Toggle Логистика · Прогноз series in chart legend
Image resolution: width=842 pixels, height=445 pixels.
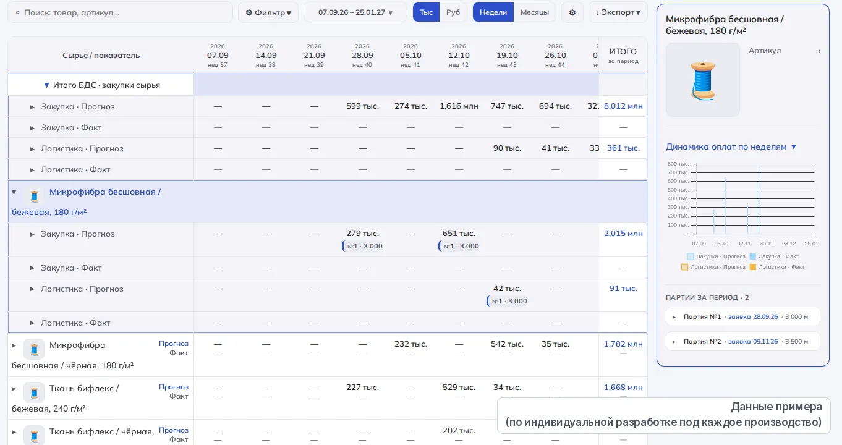click(x=713, y=267)
